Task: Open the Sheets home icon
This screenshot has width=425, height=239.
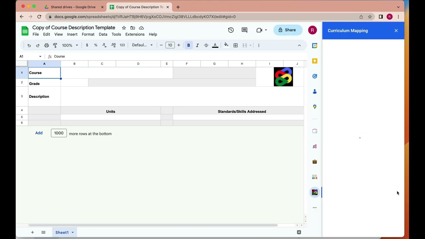Action: 25,31
